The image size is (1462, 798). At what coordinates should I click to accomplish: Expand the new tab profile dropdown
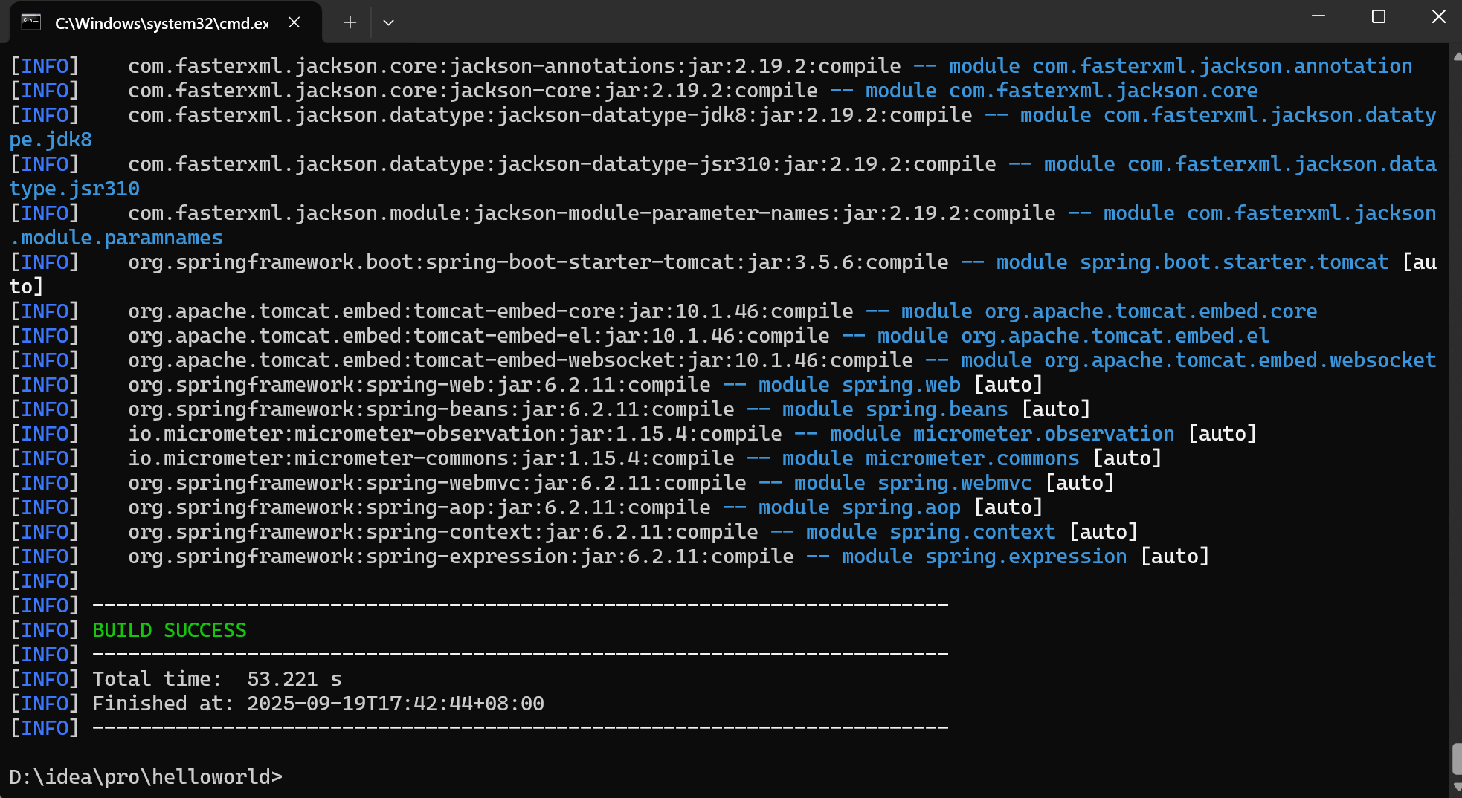388,22
